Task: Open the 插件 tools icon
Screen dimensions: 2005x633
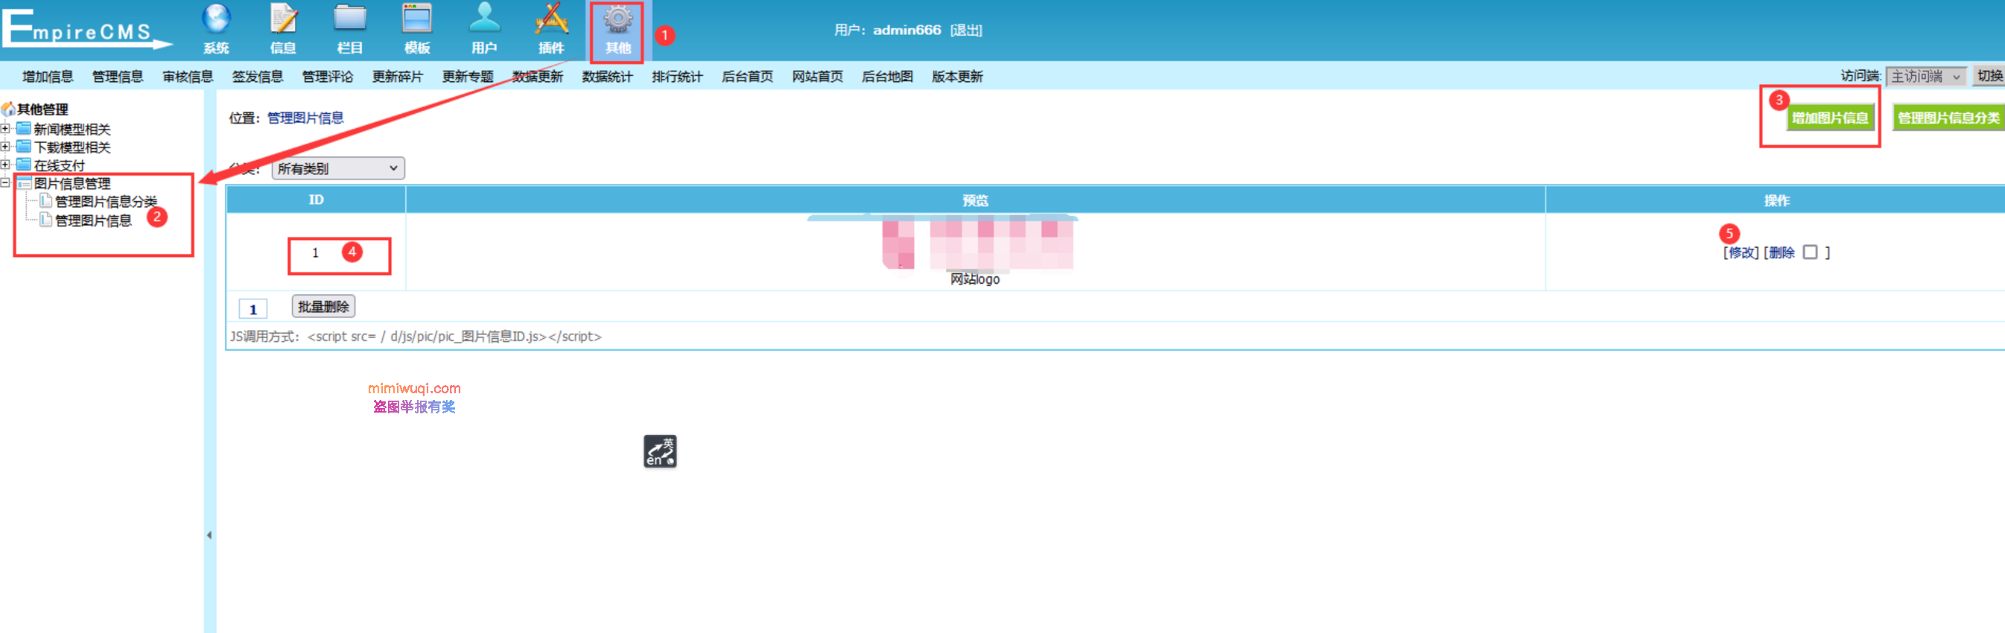Action: point(551,19)
